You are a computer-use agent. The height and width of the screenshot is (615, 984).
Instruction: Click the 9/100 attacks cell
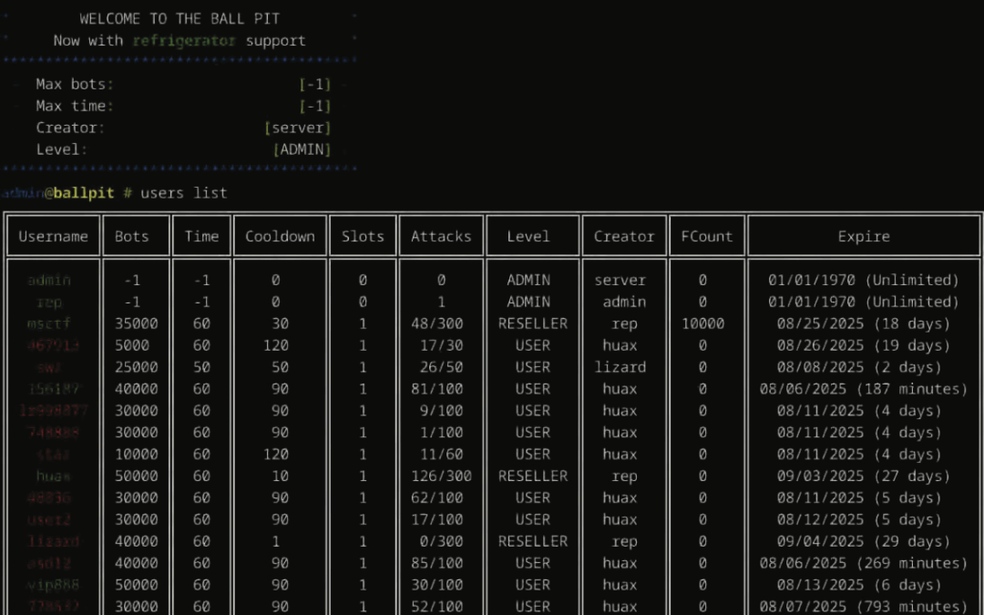[442, 411]
